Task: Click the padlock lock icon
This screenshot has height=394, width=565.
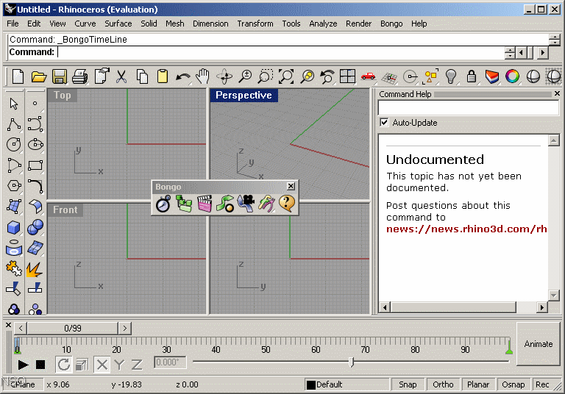Action: click(x=472, y=76)
